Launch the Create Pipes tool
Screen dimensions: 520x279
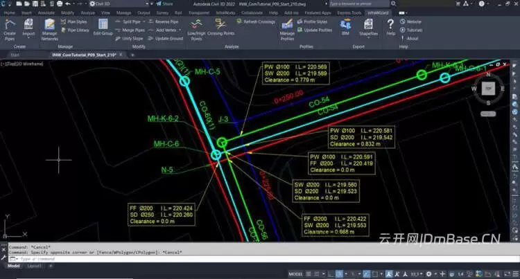[x=9, y=29]
